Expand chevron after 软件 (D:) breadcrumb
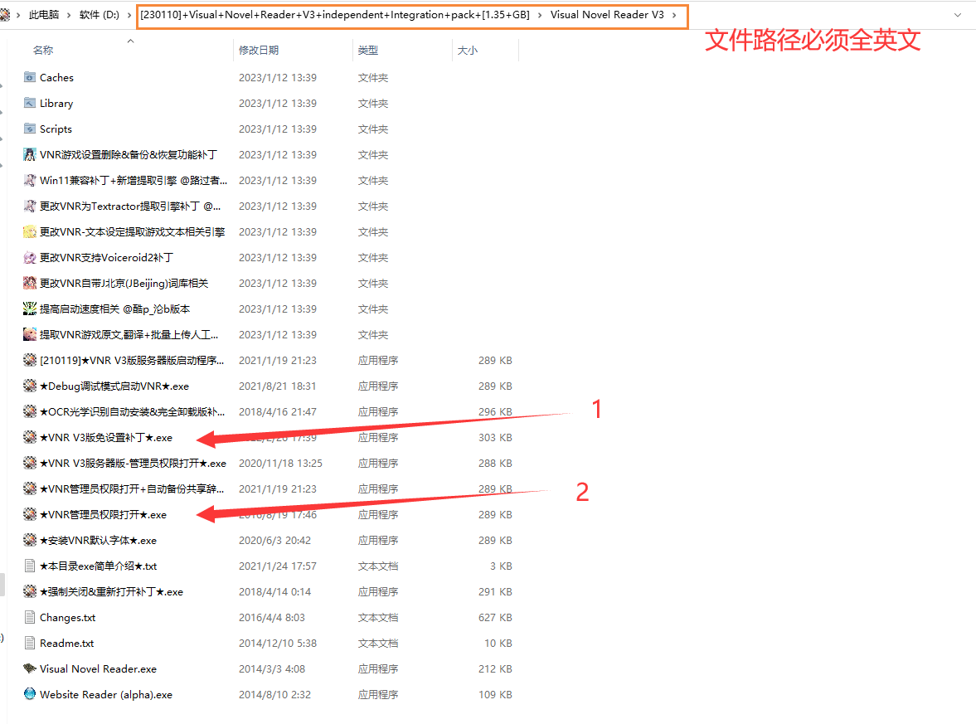Image resolution: width=976 pixels, height=724 pixels. tap(129, 15)
